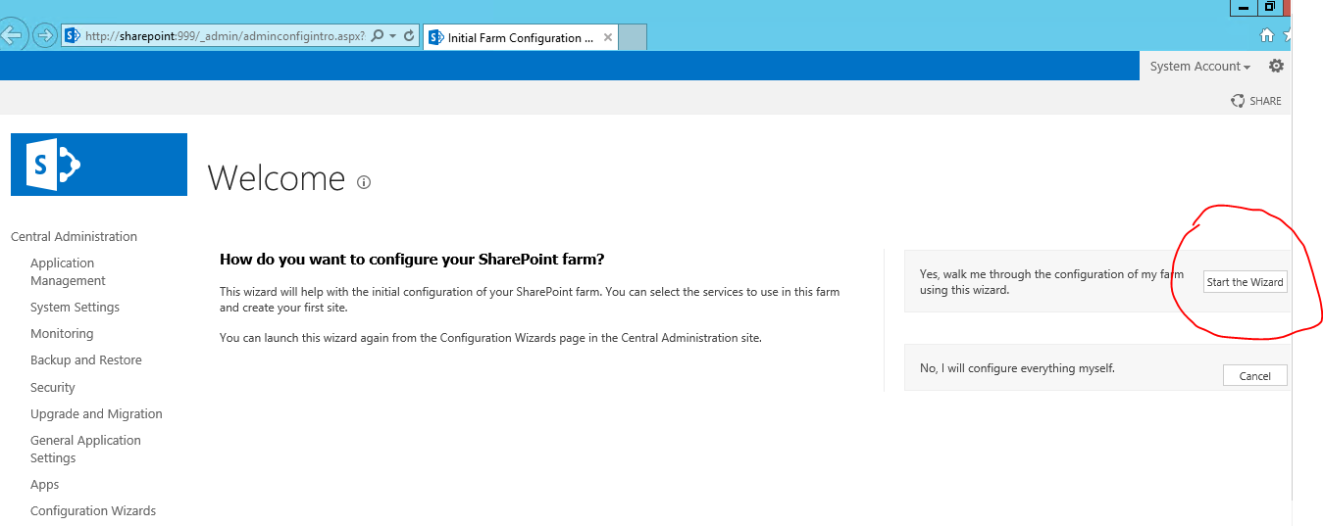The image size is (1323, 526).
Task: Open a new blank browser tab
Action: tap(633, 38)
